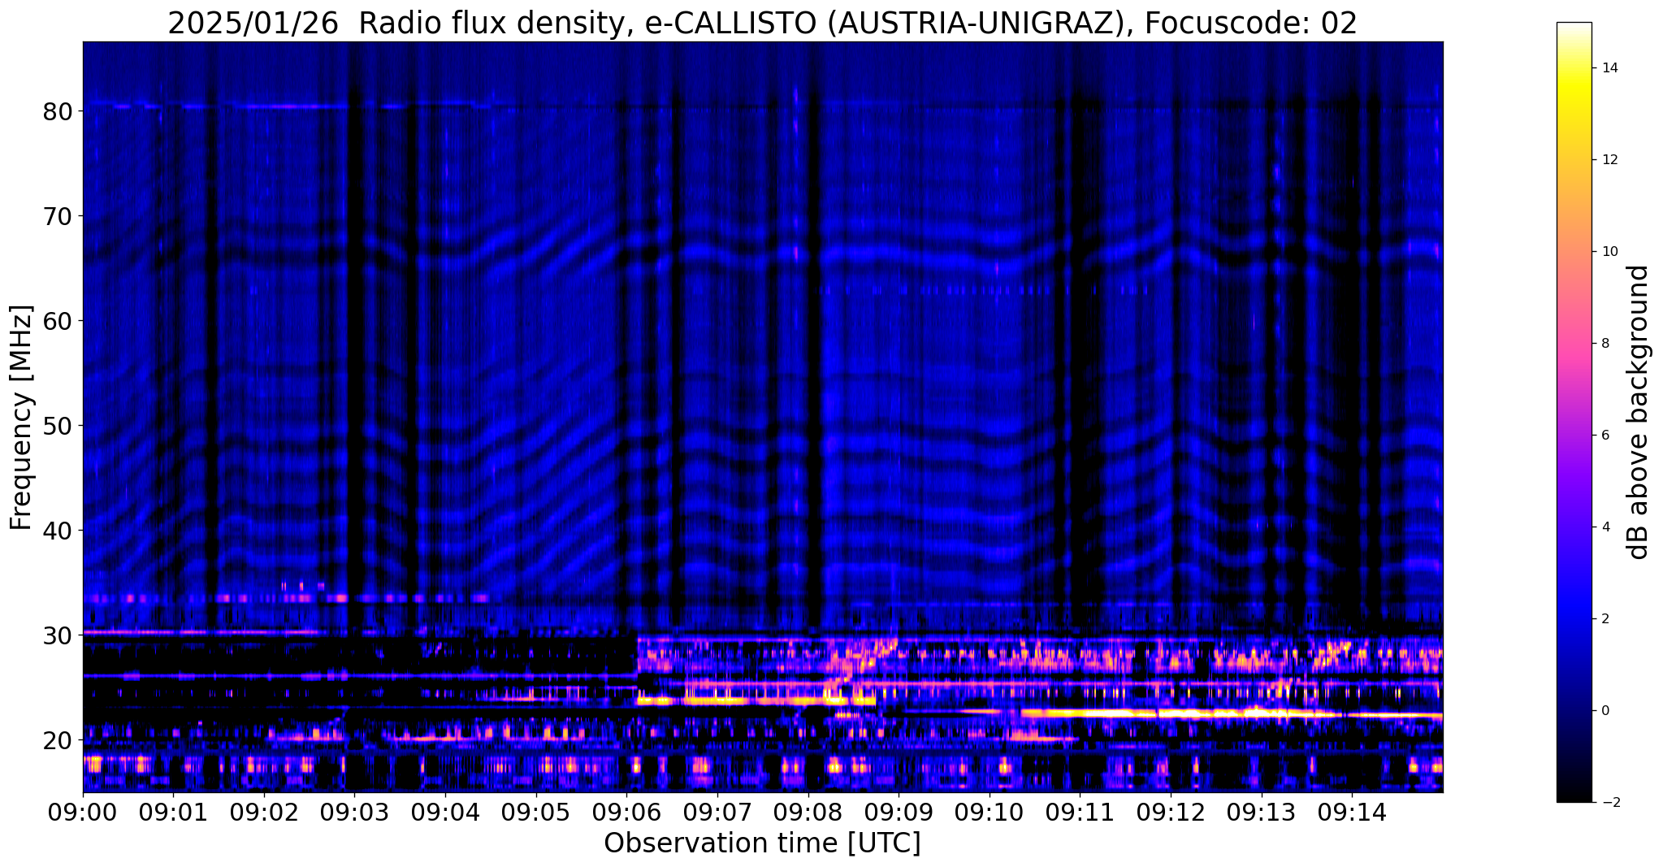The height and width of the screenshot is (867, 1663).
Task: Click the 'Frequency [MHz]' axis label
Action: (22, 418)
